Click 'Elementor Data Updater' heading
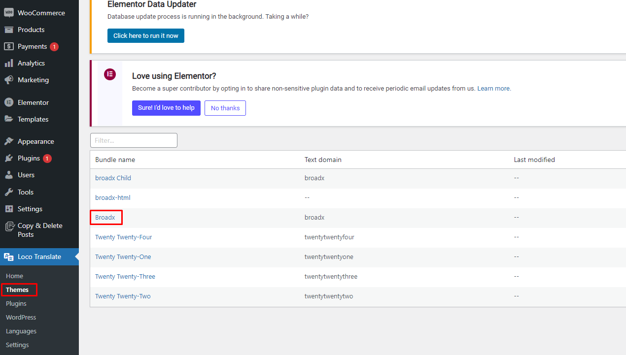Viewport: 626px width, 355px height. (x=152, y=4)
